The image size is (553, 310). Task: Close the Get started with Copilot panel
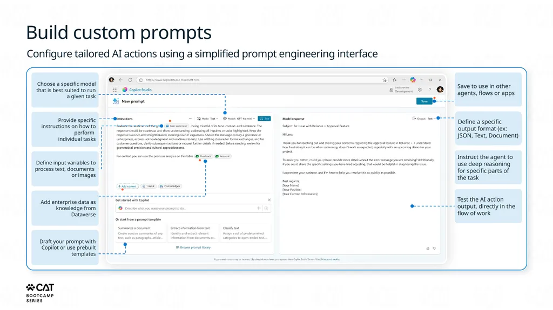[269, 200]
